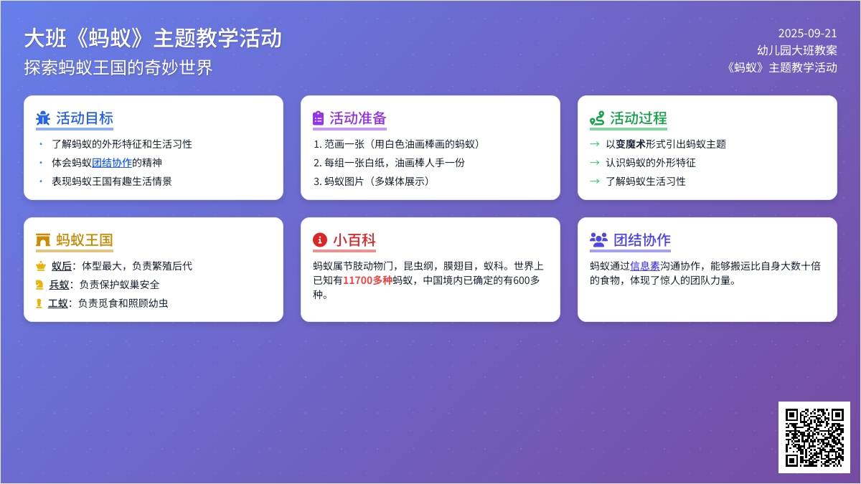Click the date 2025-09-21 in header
The image size is (861, 484).
pos(807,33)
